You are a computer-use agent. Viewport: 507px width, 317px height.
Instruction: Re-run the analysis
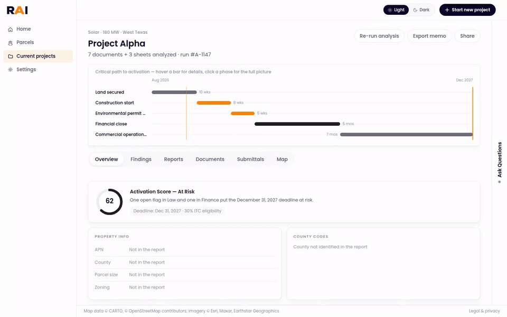[379, 36]
